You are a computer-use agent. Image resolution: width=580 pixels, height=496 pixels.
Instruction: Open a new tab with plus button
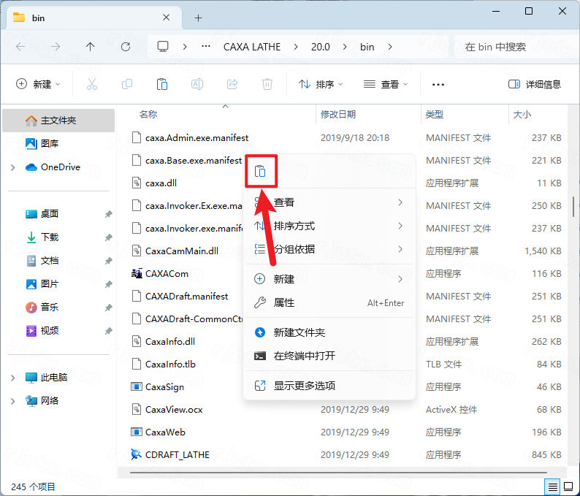coord(198,18)
